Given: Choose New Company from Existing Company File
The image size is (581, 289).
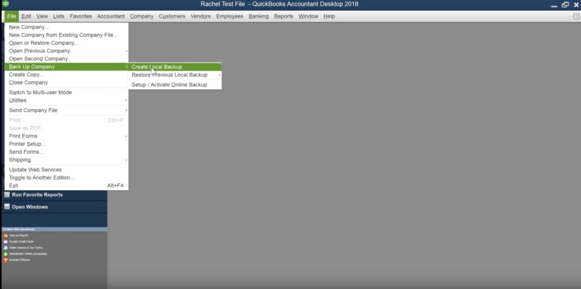Looking at the screenshot, I should [66, 35].
